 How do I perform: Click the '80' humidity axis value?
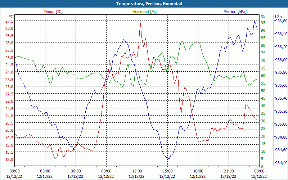click(263, 45)
